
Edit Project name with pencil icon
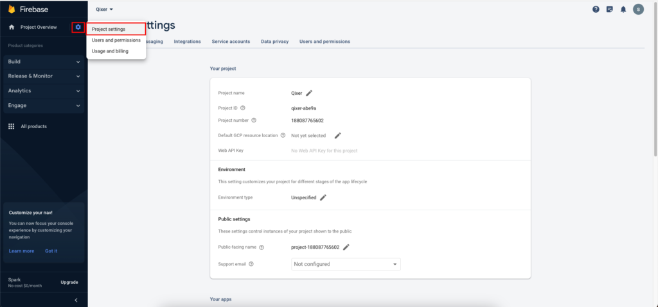pyautogui.click(x=309, y=93)
